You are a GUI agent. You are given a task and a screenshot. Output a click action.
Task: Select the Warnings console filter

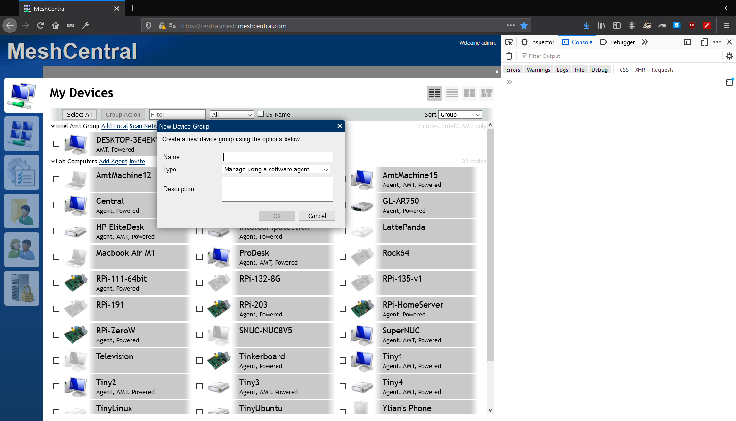pyautogui.click(x=538, y=69)
